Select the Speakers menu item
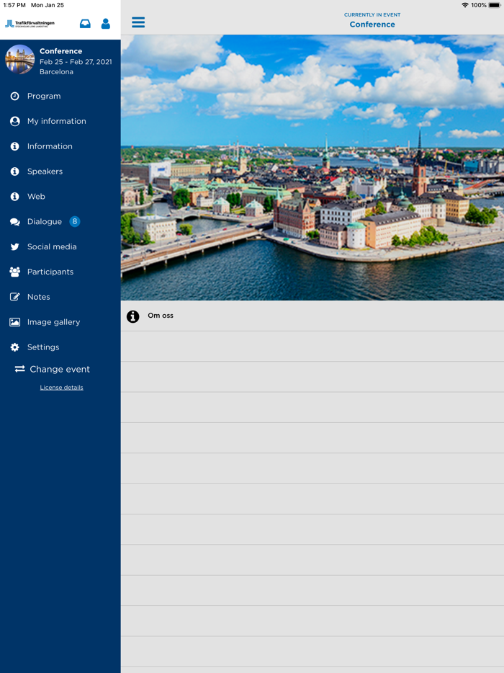Screen dimensions: 504x673 pos(45,171)
